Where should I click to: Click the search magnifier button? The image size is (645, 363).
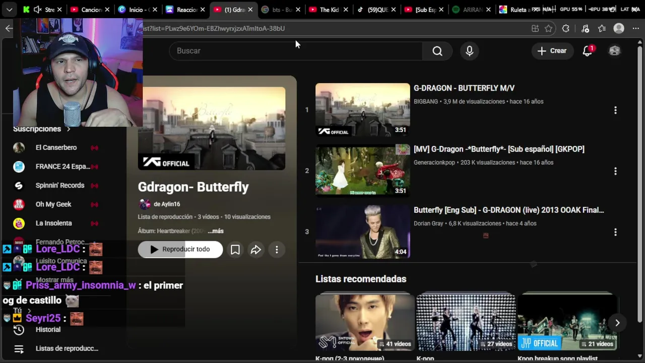(437, 51)
